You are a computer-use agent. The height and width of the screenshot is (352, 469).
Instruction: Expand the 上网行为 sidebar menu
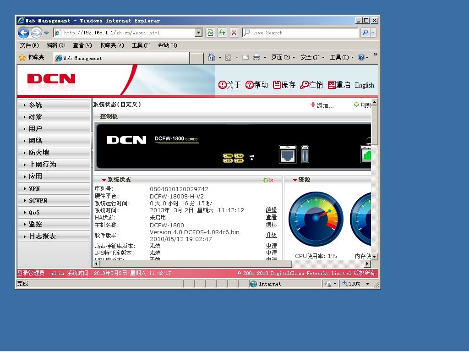pos(54,165)
